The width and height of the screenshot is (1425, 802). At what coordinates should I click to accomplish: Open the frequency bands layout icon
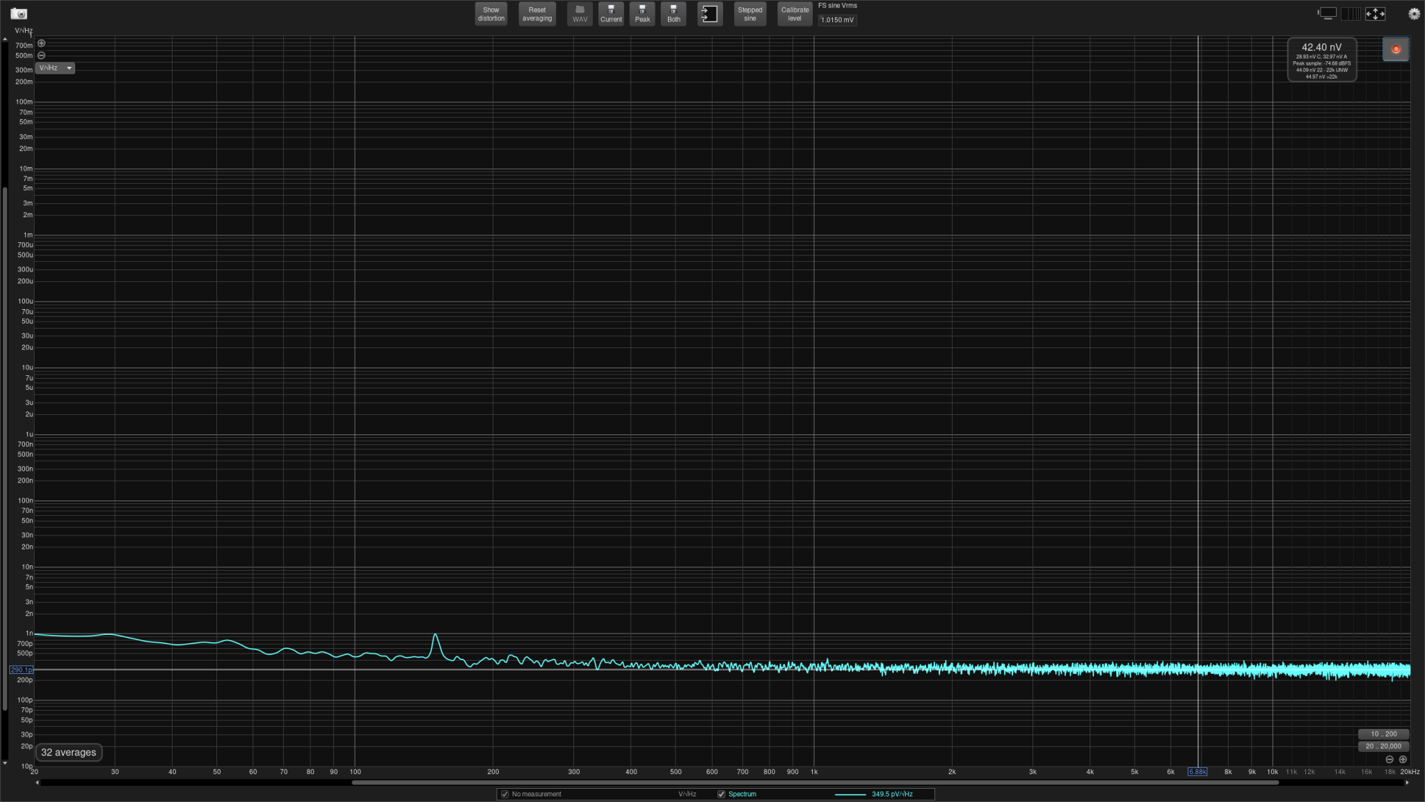1351,13
